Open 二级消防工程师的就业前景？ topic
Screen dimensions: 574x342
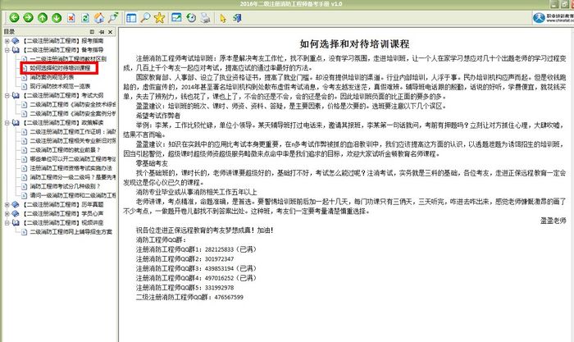tap(65, 150)
